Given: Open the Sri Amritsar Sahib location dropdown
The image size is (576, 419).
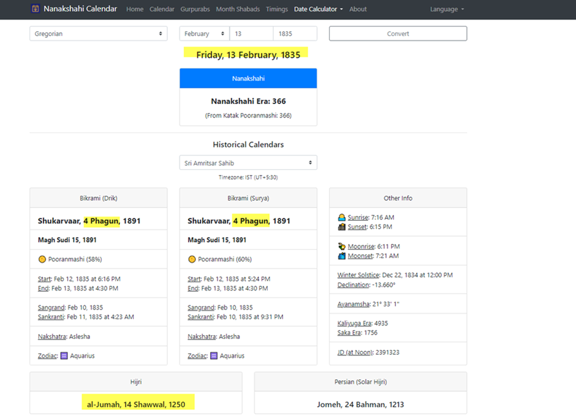Looking at the screenshot, I should 248,163.
